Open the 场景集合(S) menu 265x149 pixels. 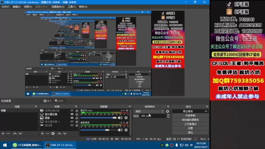click(58, 7)
